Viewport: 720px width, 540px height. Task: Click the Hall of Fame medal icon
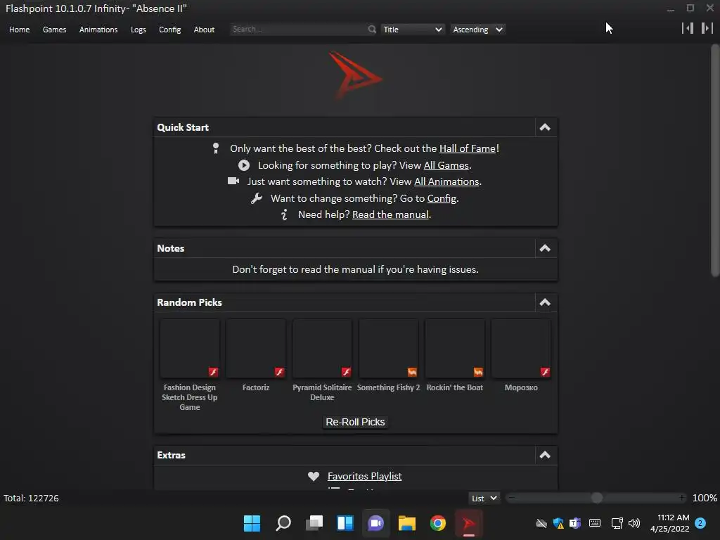(x=216, y=148)
